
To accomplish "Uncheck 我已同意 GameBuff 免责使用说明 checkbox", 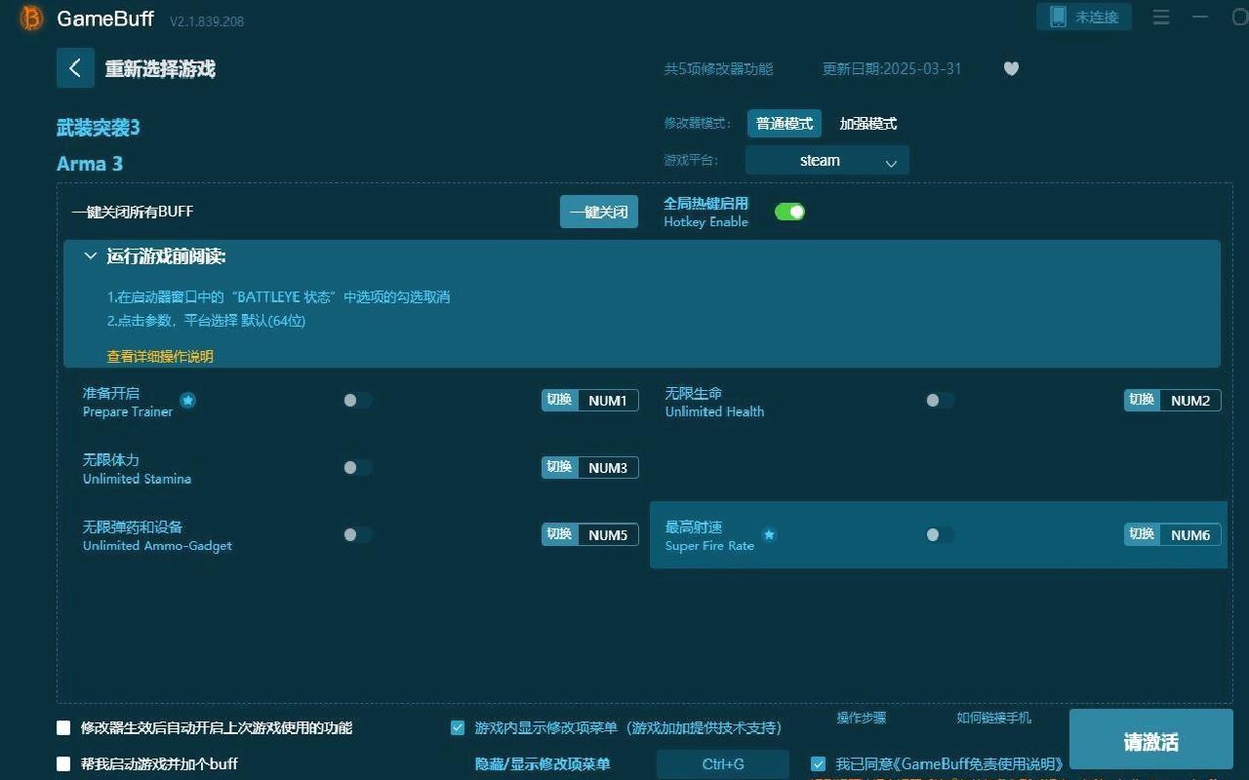I will click(819, 763).
